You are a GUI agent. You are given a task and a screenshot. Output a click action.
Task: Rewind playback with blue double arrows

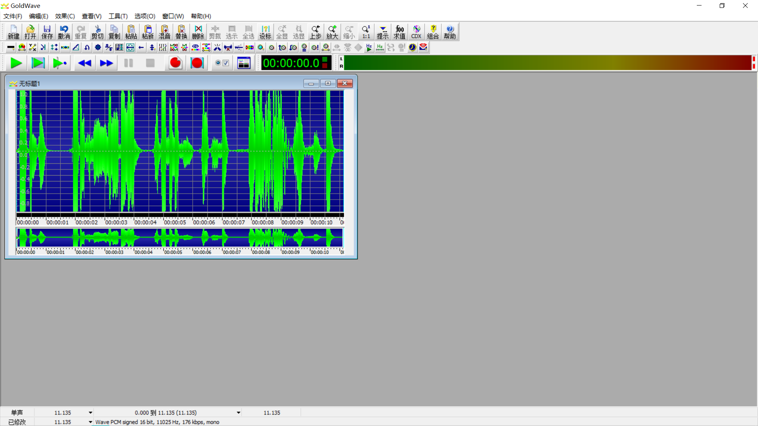(84, 63)
